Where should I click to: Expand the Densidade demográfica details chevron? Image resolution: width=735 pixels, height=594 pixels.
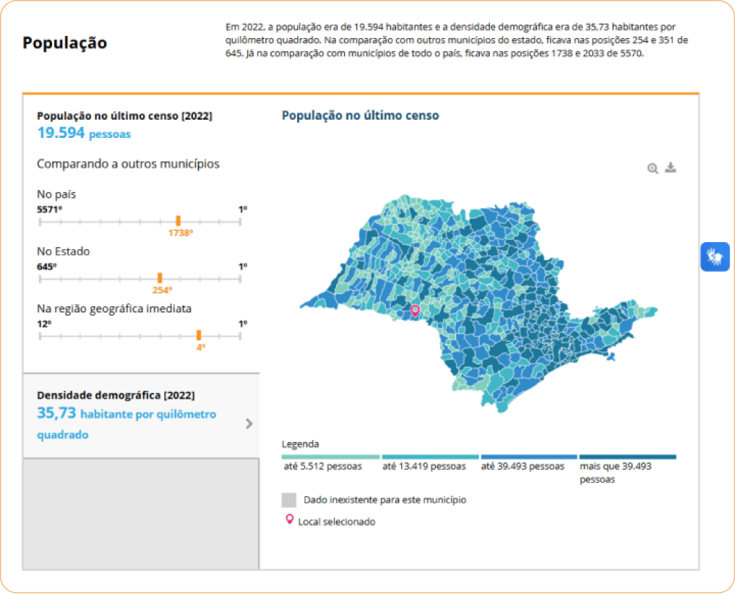point(250,423)
